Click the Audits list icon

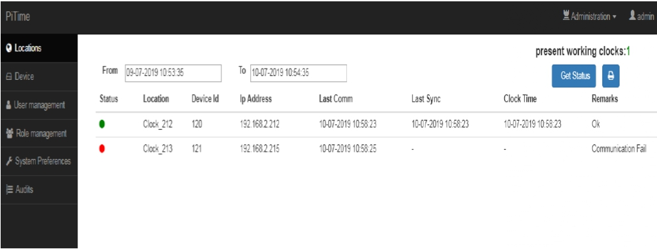(x=9, y=189)
